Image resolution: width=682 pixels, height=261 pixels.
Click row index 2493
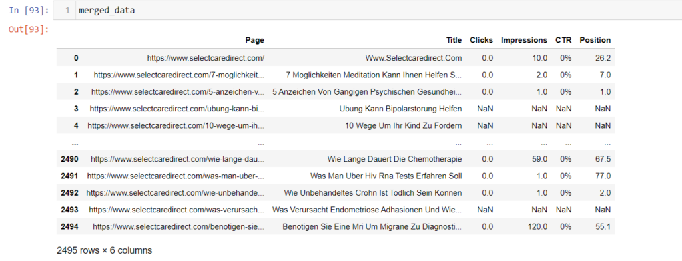click(69, 210)
